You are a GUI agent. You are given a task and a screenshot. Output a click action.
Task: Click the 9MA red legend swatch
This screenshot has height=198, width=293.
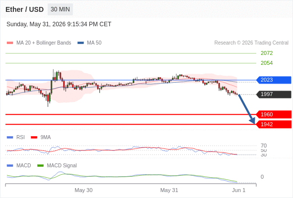(34, 138)
